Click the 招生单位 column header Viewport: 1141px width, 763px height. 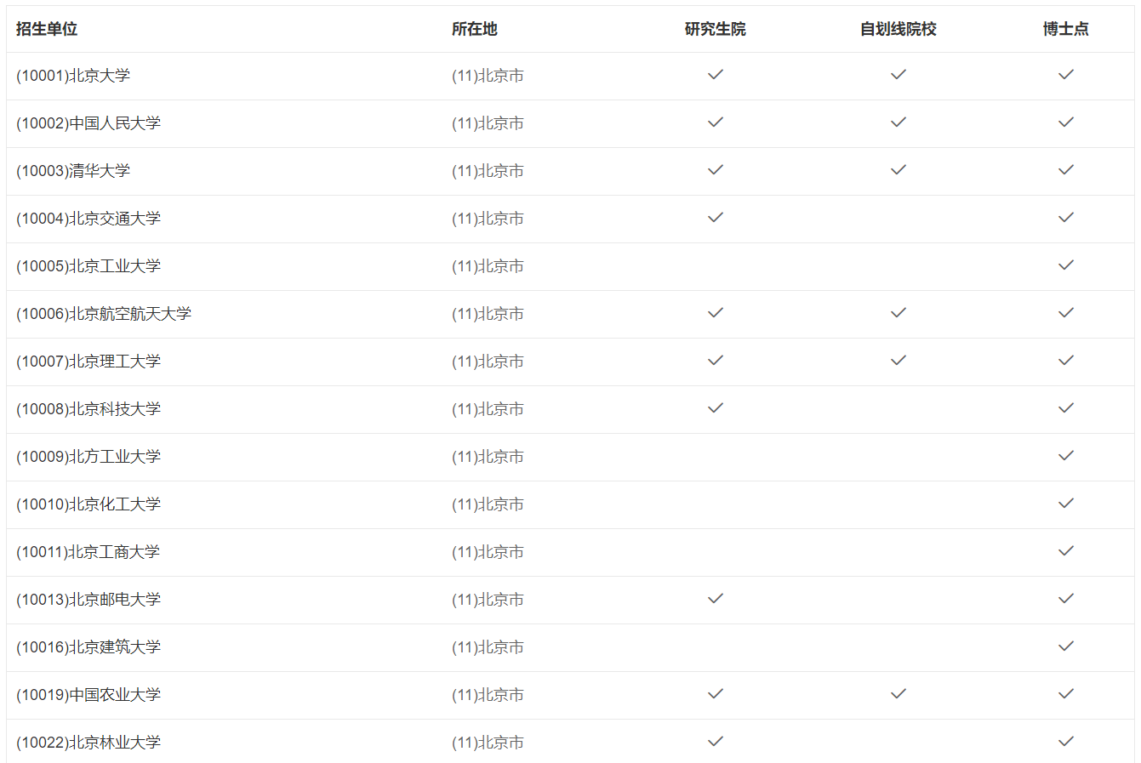coord(47,29)
